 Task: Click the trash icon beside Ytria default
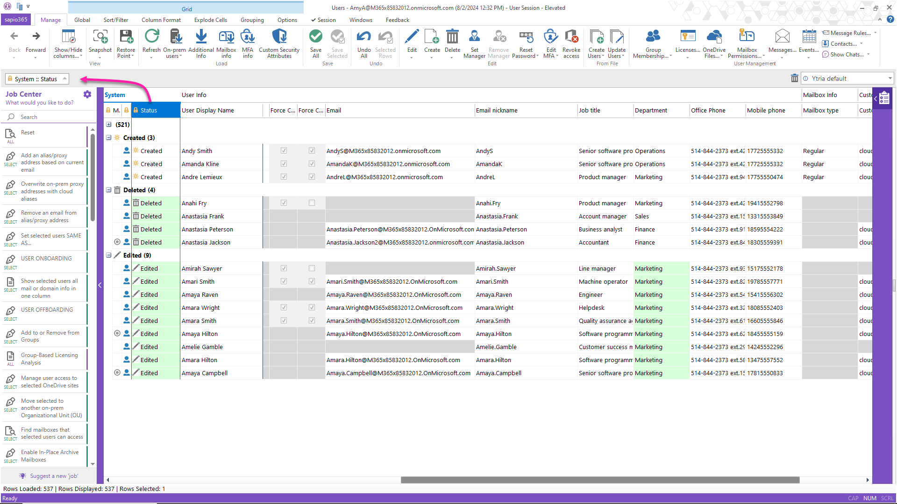[x=794, y=78]
